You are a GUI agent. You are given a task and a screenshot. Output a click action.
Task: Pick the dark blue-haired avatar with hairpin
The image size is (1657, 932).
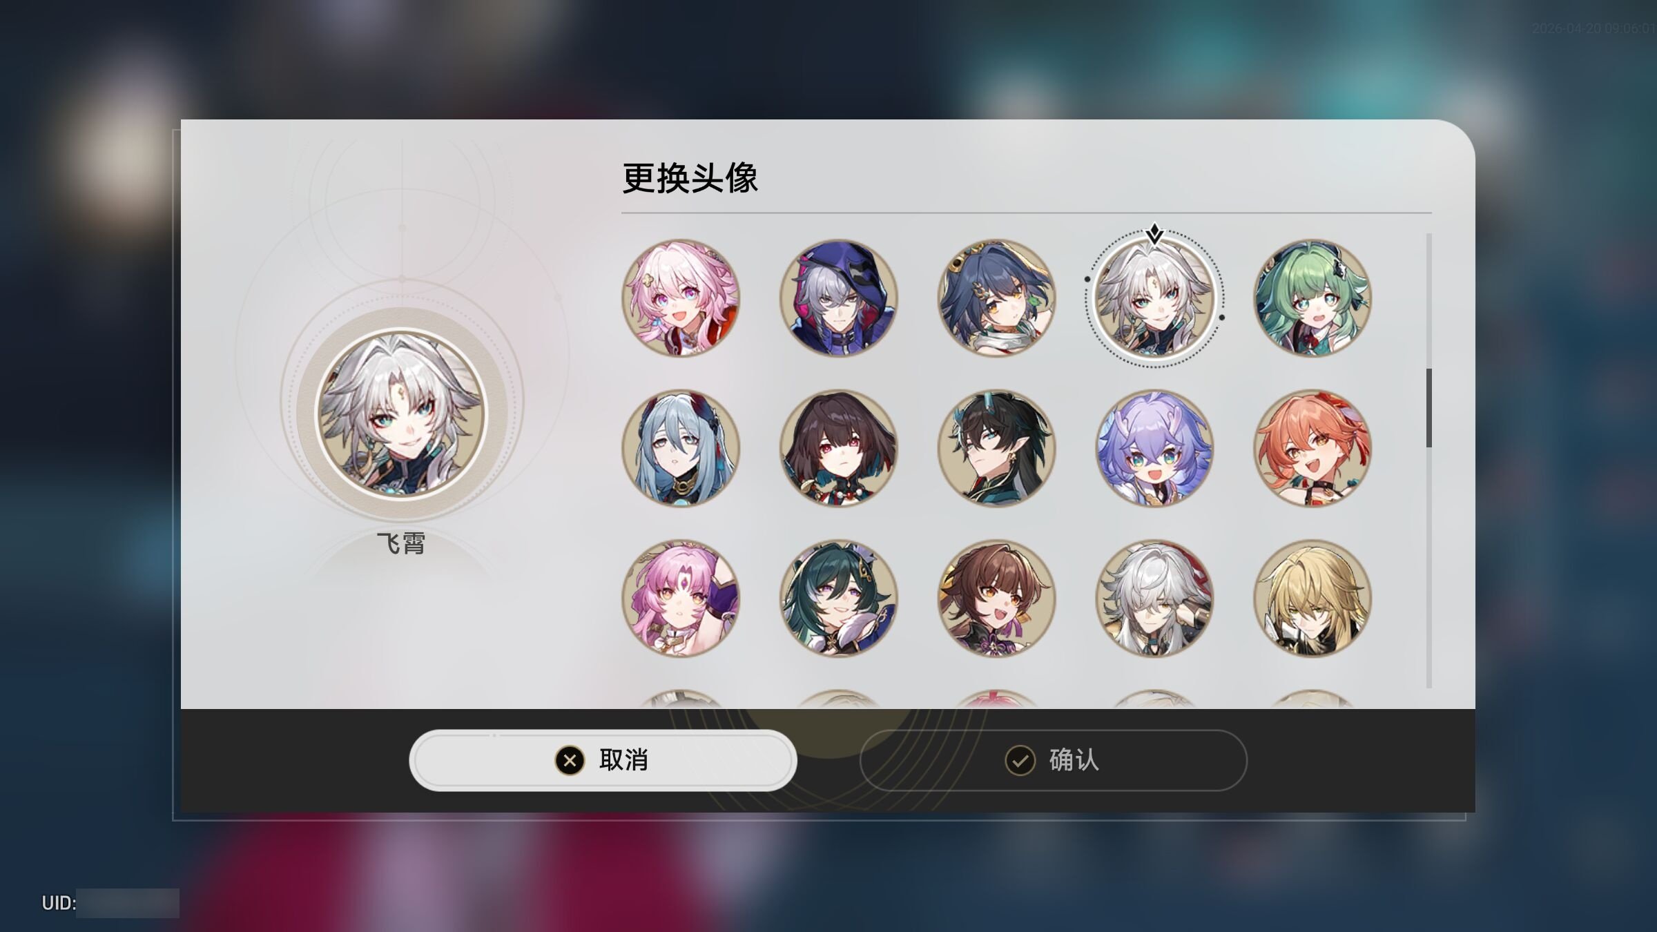point(996,298)
